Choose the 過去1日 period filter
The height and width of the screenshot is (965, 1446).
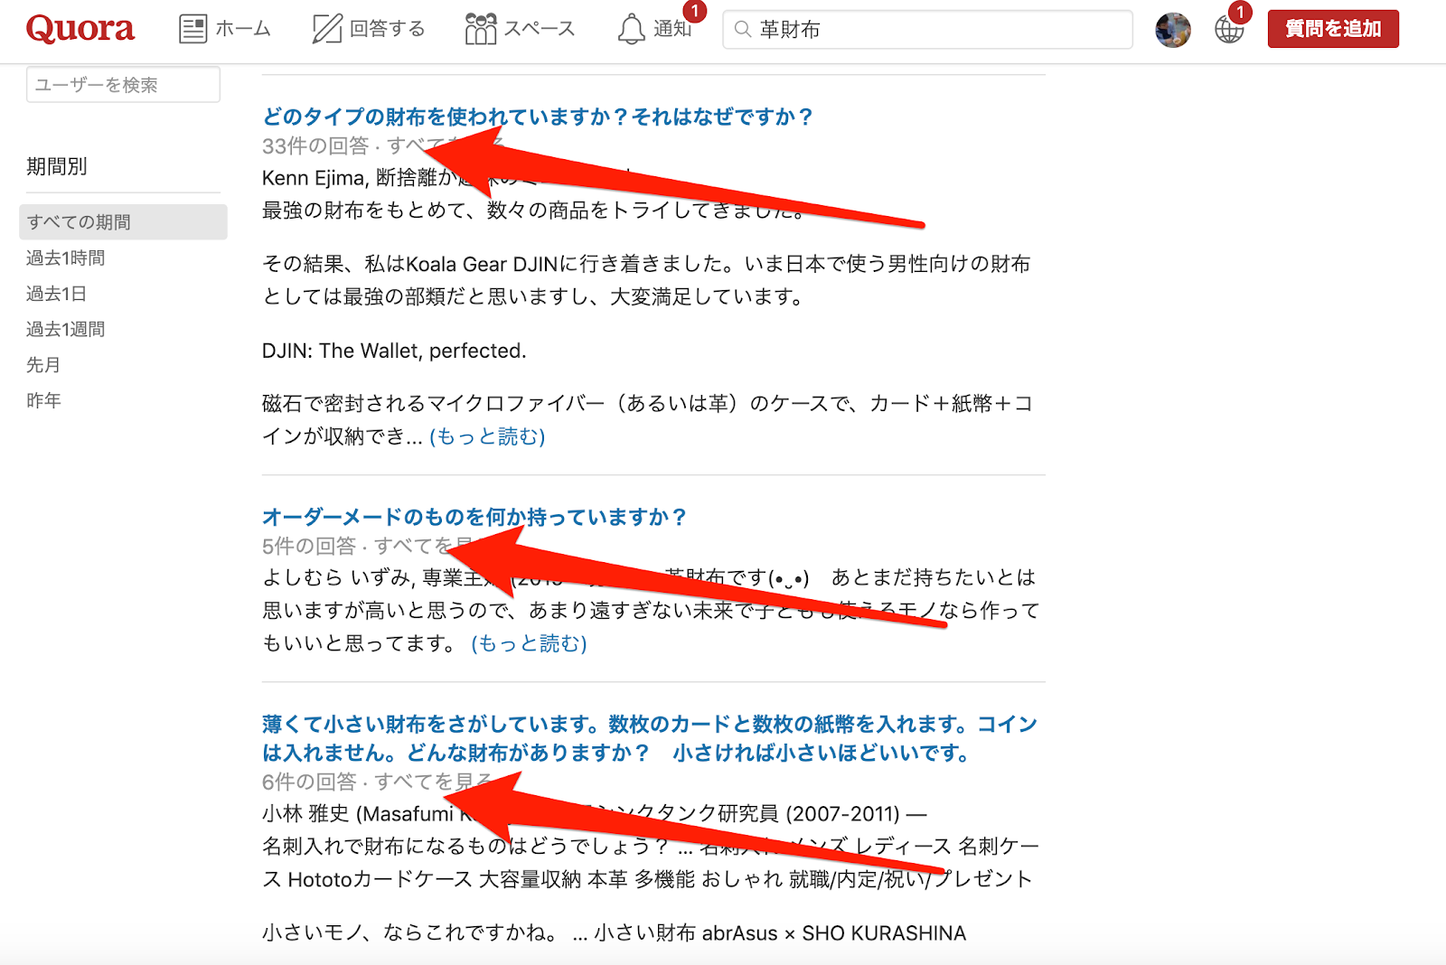pyautogui.click(x=56, y=294)
